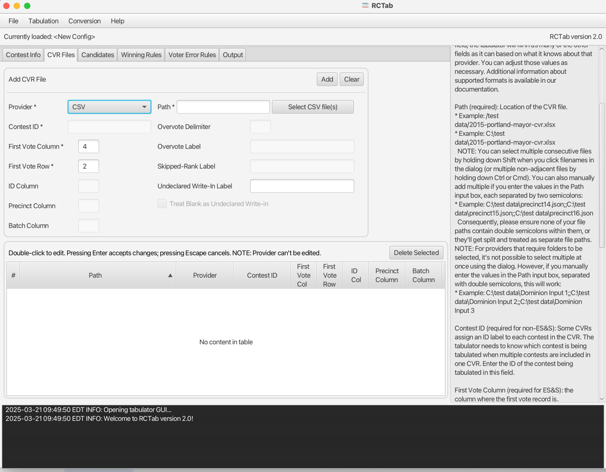This screenshot has width=606, height=472.
Task: Click the 'RCTab version 2.0' label
Action: (x=575, y=36)
